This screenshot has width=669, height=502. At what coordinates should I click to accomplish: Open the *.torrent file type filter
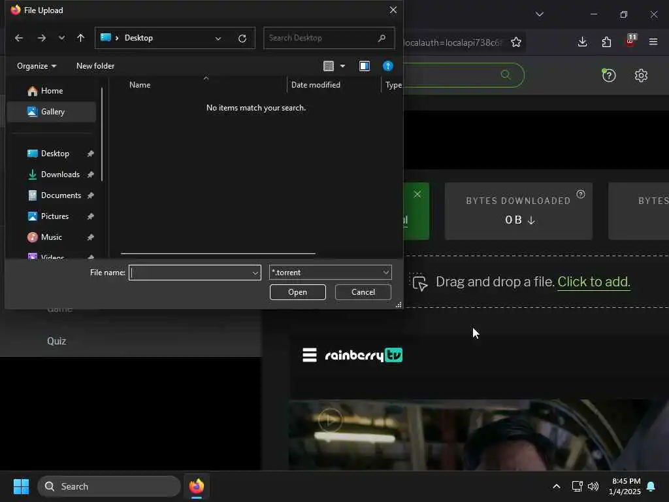(x=330, y=273)
